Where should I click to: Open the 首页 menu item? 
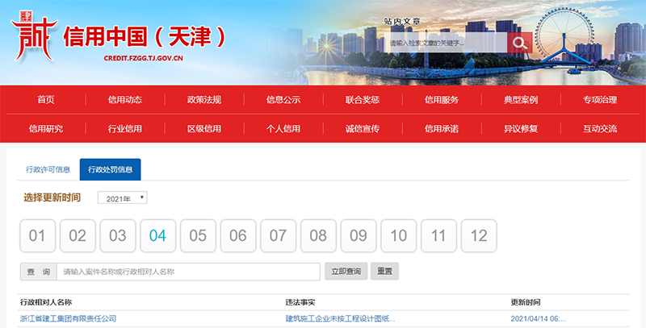pyautogui.click(x=46, y=100)
